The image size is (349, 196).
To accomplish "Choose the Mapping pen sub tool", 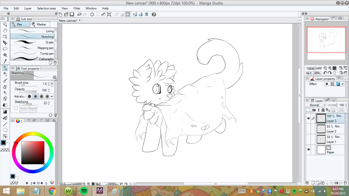I will coord(32,48).
